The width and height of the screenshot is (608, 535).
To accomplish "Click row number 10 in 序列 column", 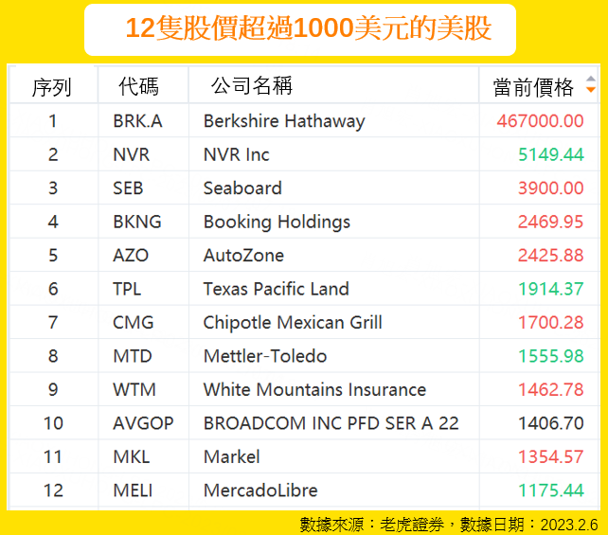I will pos(53,423).
